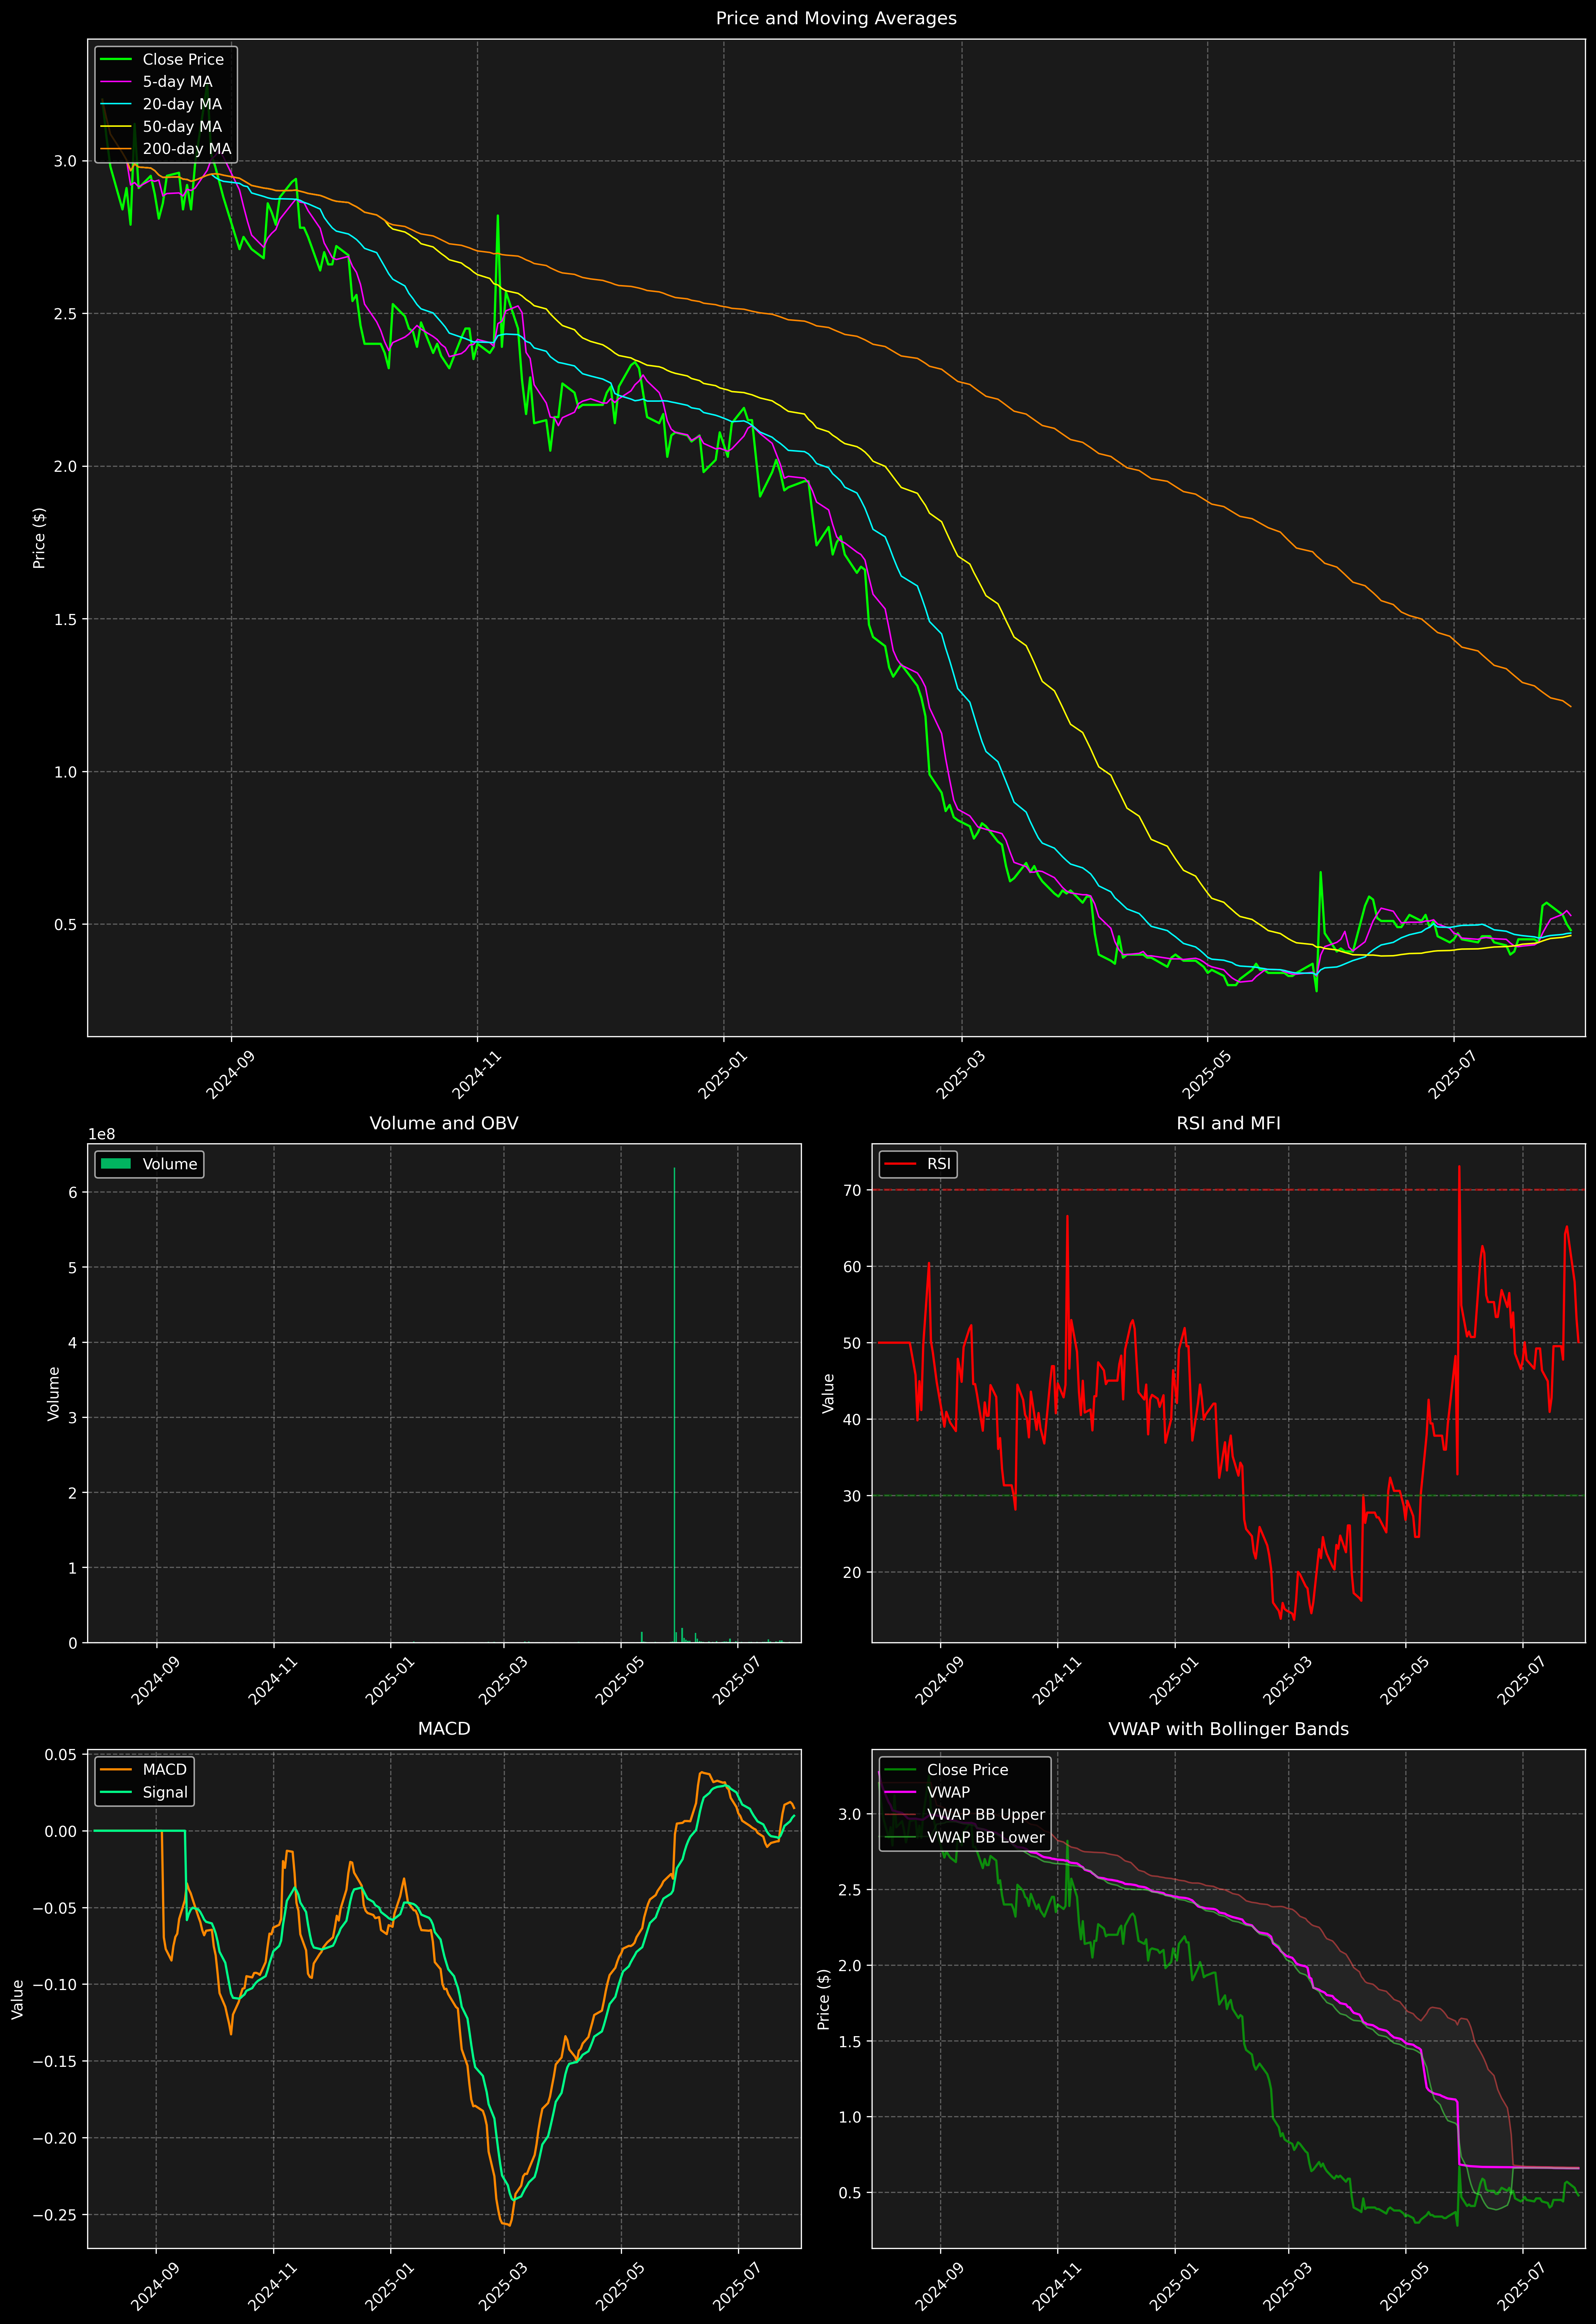The image size is (1596, 2324).
Task: Click the 'MACD' chart title
Action: [x=444, y=1729]
